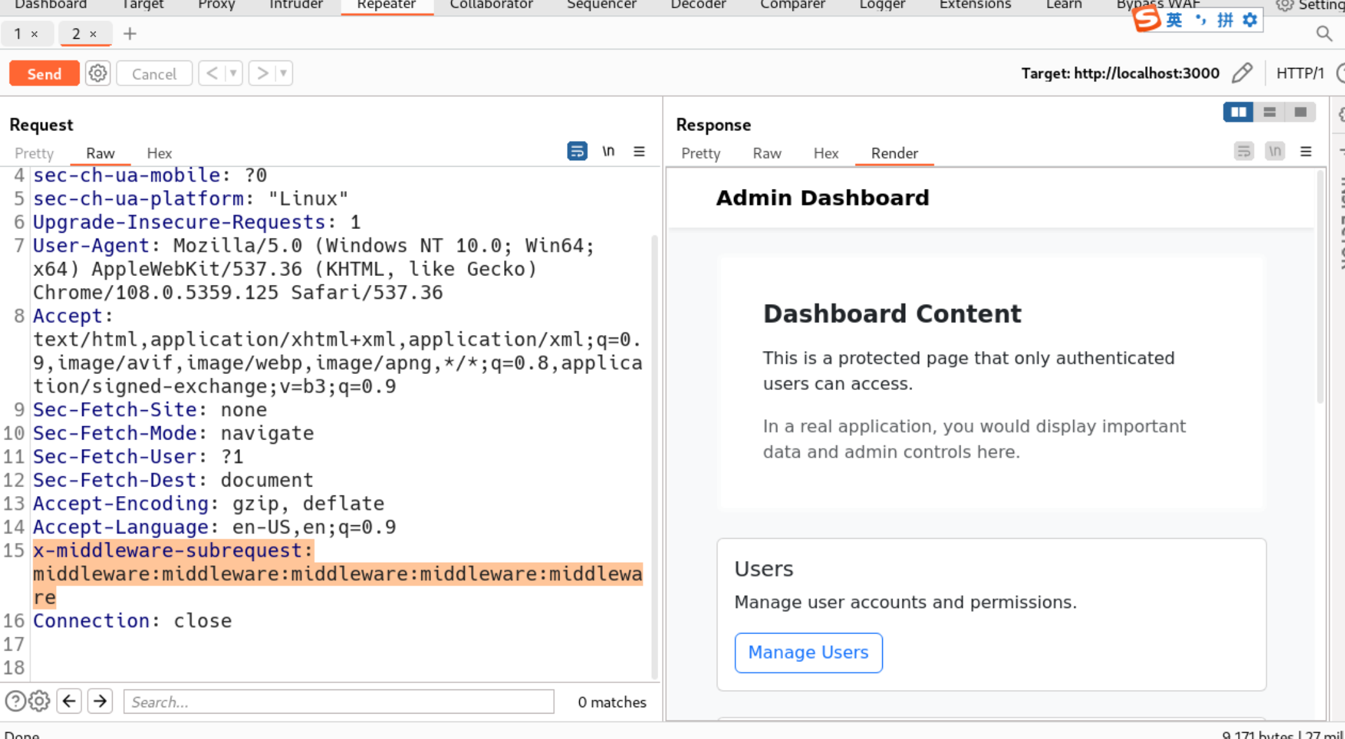Viewport: 1345px width, 739px height.
Task: Switch to the response Raw tab
Action: pos(766,153)
